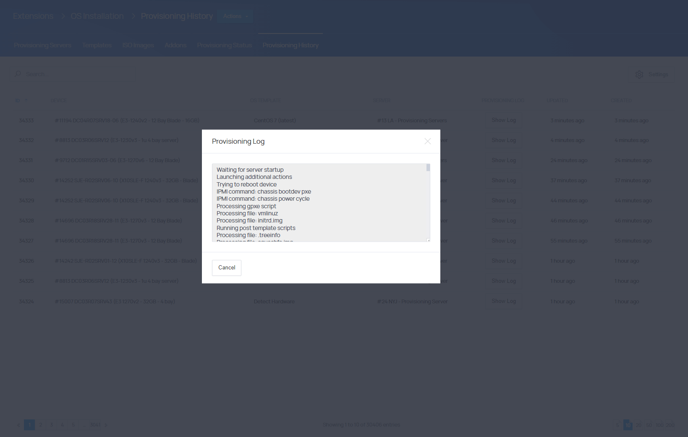The width and height of the screenshot is (688, 437).
Task: Set page size to 20 entries
Action: [x=638, y=425]
